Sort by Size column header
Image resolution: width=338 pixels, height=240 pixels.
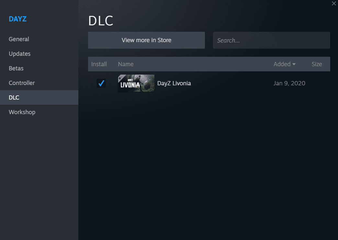pos(317,64)
